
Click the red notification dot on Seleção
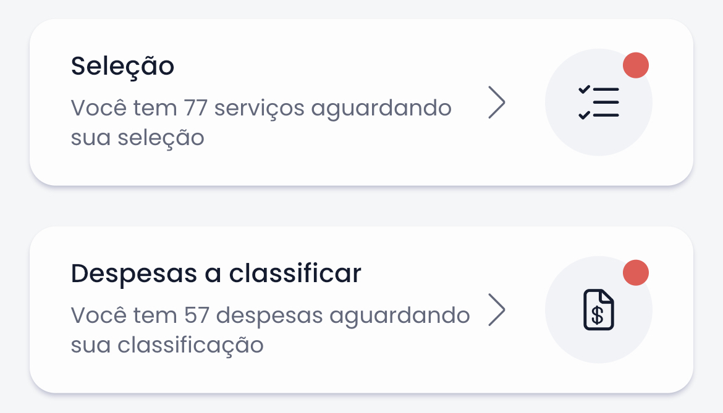(635, 65)
